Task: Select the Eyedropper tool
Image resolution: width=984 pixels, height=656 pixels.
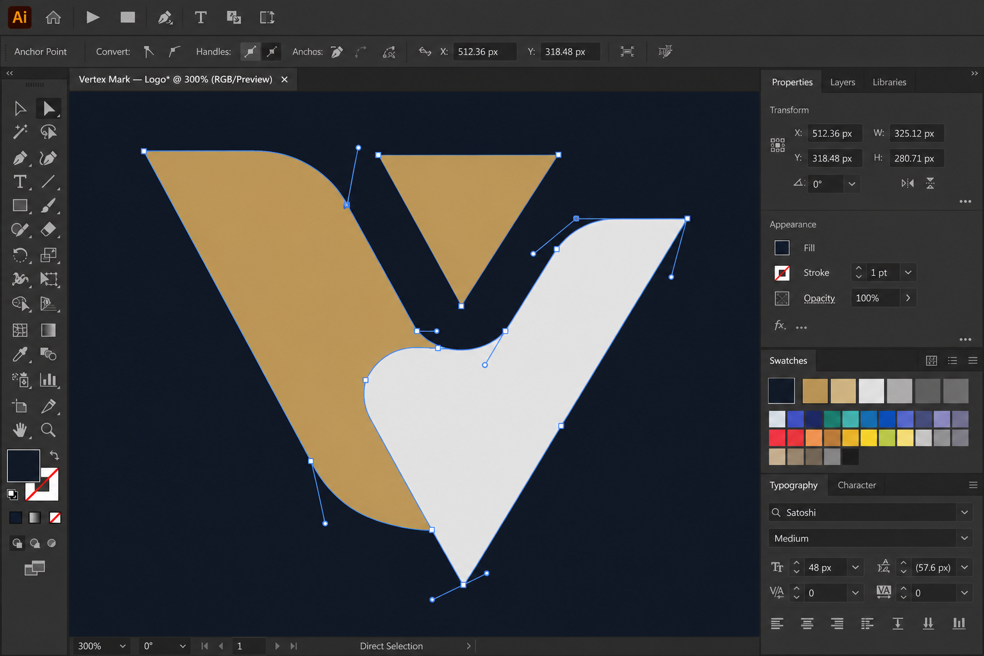Action: (20, 354)
